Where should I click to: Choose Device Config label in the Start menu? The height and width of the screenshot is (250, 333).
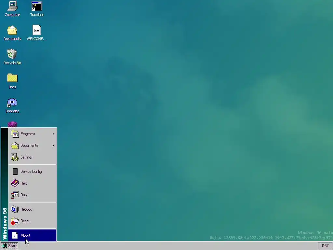pyautogui.click(x=31, y=172)
